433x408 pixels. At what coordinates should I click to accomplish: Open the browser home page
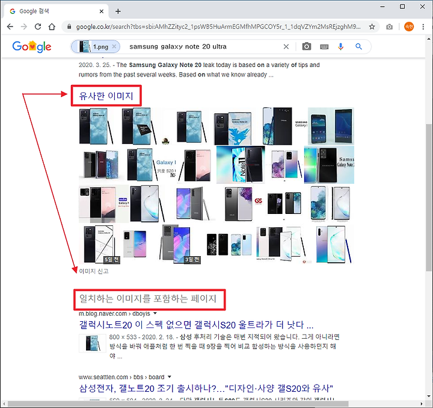(52, 27)
